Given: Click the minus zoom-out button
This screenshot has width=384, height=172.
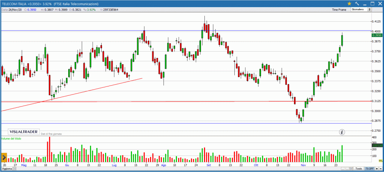Looking at the screenshot, I should click(381, 169).
